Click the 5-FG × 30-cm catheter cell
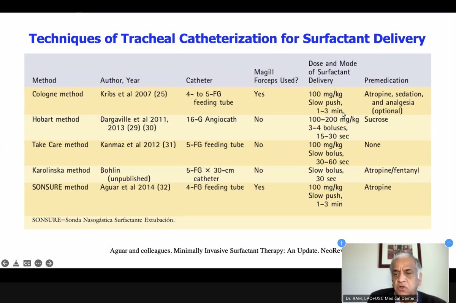Image resolution: width=456 pixels, height=303 pixels. coord(210,175)
